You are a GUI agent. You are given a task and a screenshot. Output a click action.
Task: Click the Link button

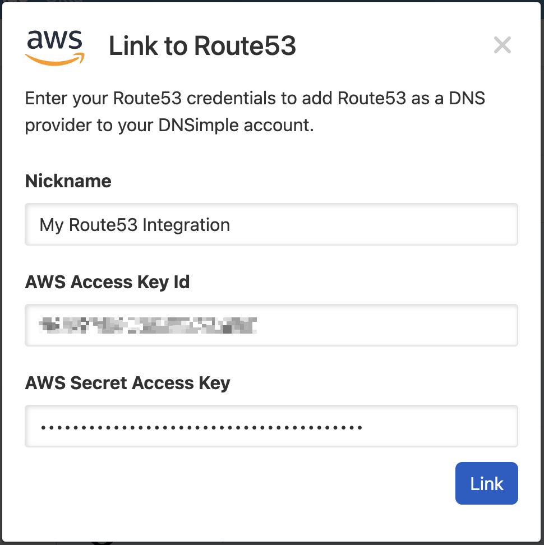(486, 483)
